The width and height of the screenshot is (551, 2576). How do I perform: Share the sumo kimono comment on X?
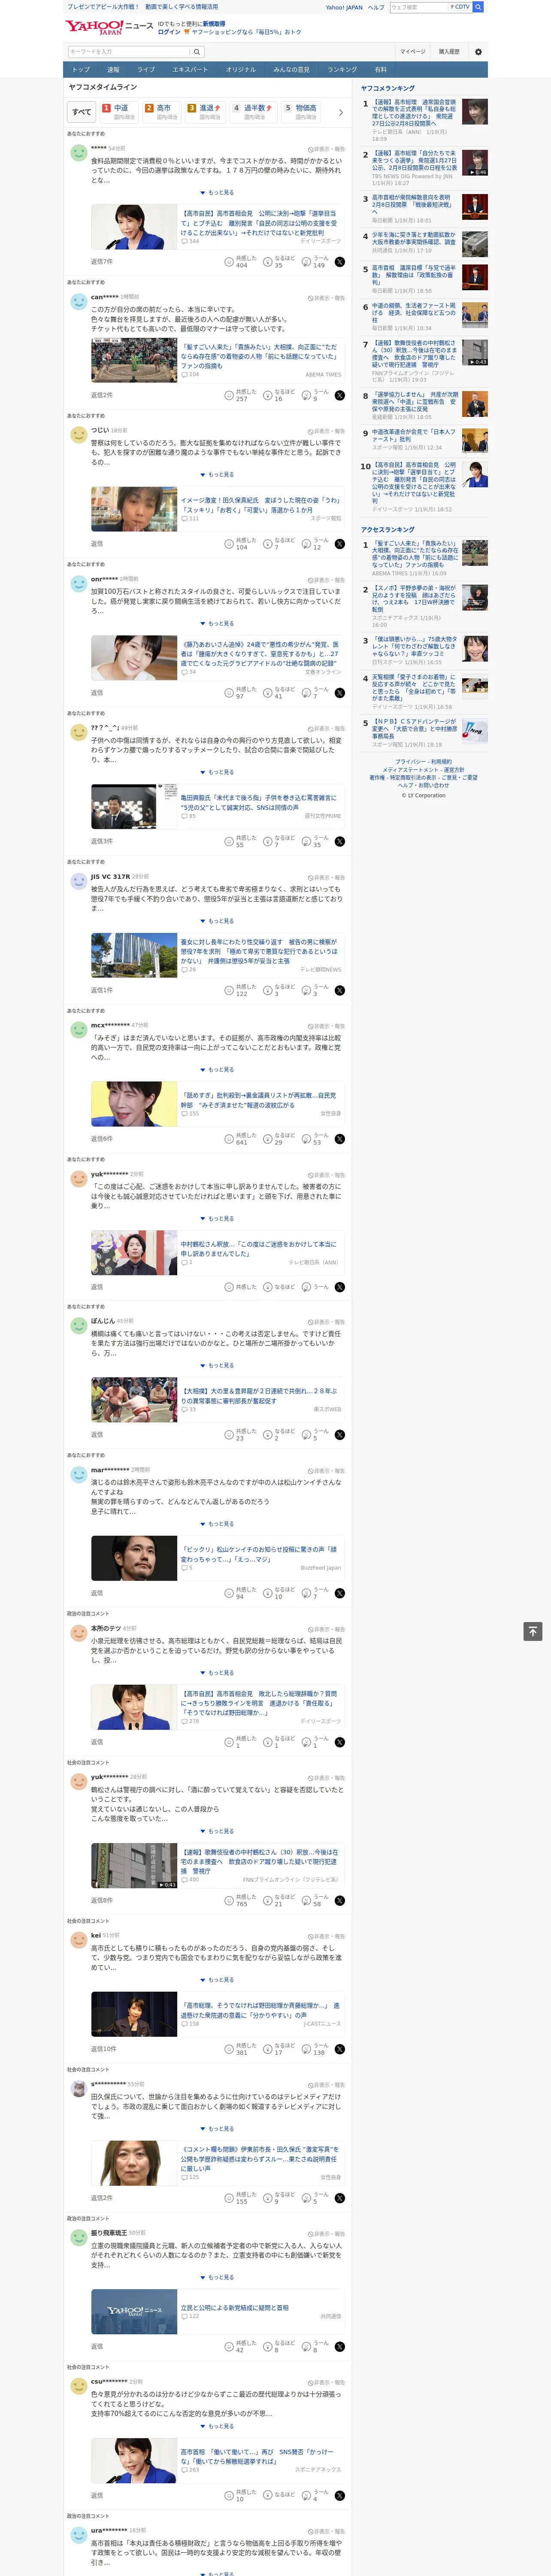[x=340, y=395]
